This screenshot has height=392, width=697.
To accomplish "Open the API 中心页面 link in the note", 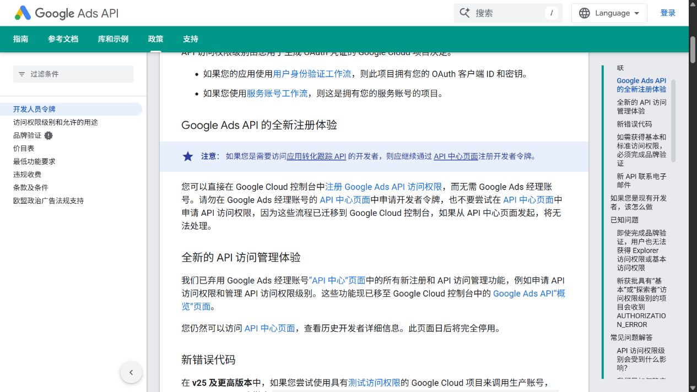I will coord(456,156).
